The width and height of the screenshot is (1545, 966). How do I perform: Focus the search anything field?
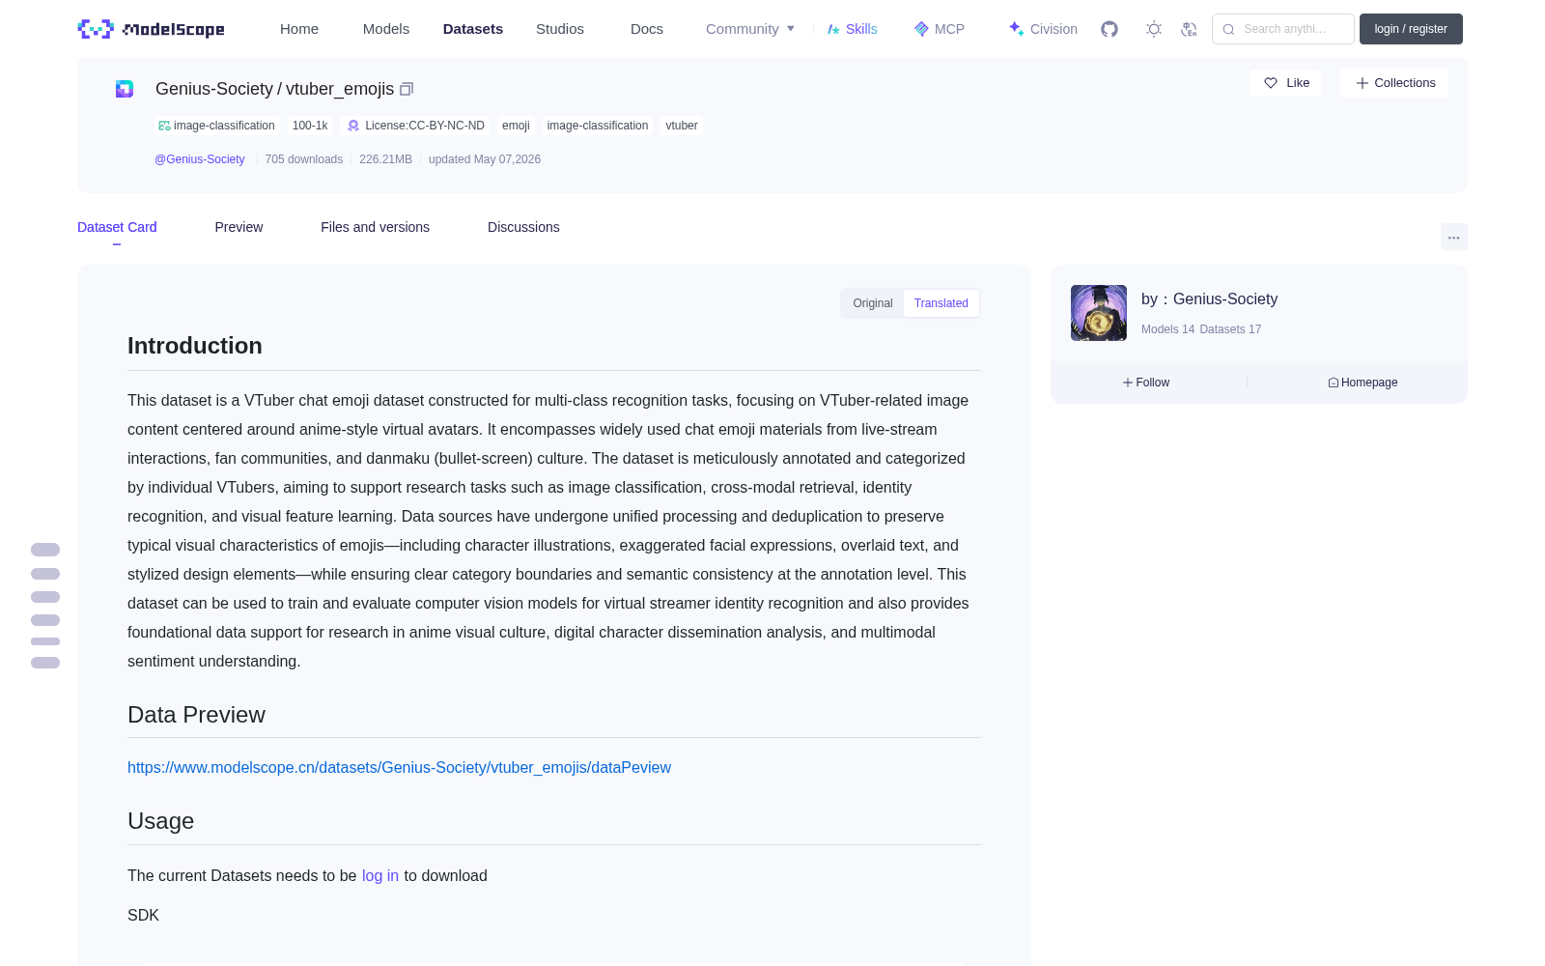pyautogui.click(x=1283, y=29)
